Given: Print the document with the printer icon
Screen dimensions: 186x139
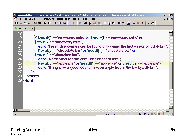Looking at the screenshot, I should 45,23.
